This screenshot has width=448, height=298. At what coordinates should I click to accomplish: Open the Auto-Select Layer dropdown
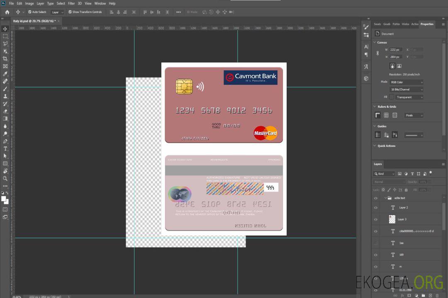tap(57, 12)
